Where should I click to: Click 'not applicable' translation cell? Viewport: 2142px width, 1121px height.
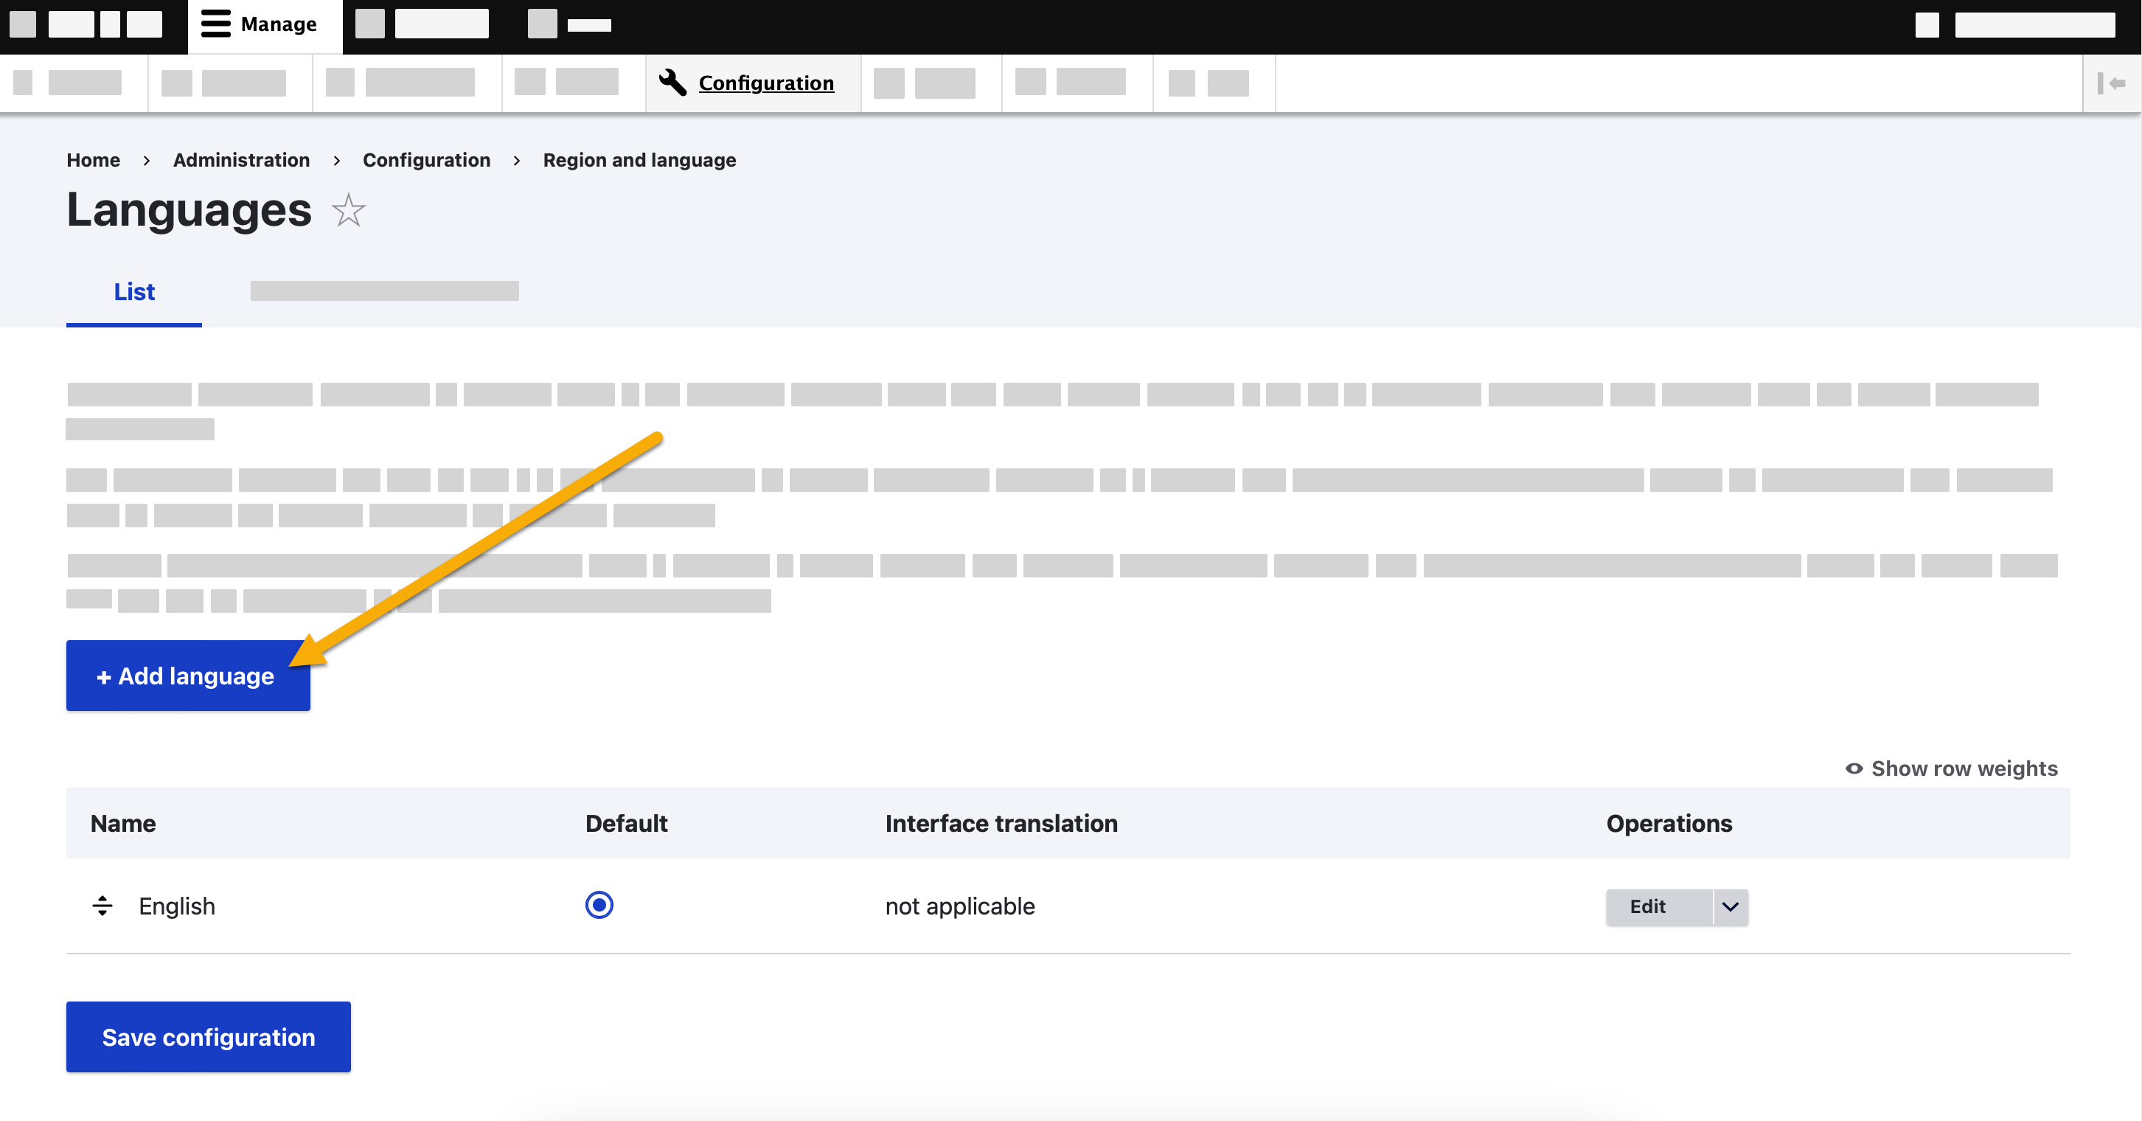pyautogui.click(x=959, y=906)
